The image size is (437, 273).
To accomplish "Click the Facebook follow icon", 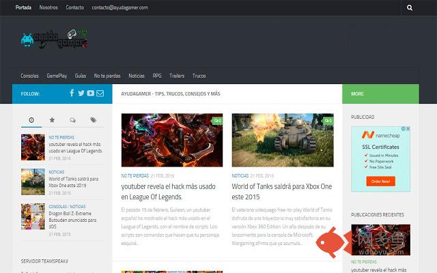I will tap(72, 93).
